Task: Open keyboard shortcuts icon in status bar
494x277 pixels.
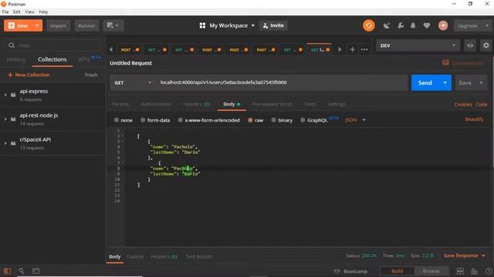Action: coord(474,271)
